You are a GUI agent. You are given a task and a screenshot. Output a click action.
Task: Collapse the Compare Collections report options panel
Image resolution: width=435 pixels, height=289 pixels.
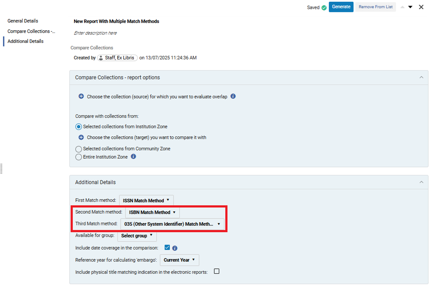[421, 77]
